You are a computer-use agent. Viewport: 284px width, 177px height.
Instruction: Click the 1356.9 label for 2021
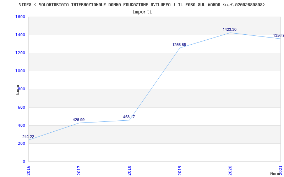279,35
